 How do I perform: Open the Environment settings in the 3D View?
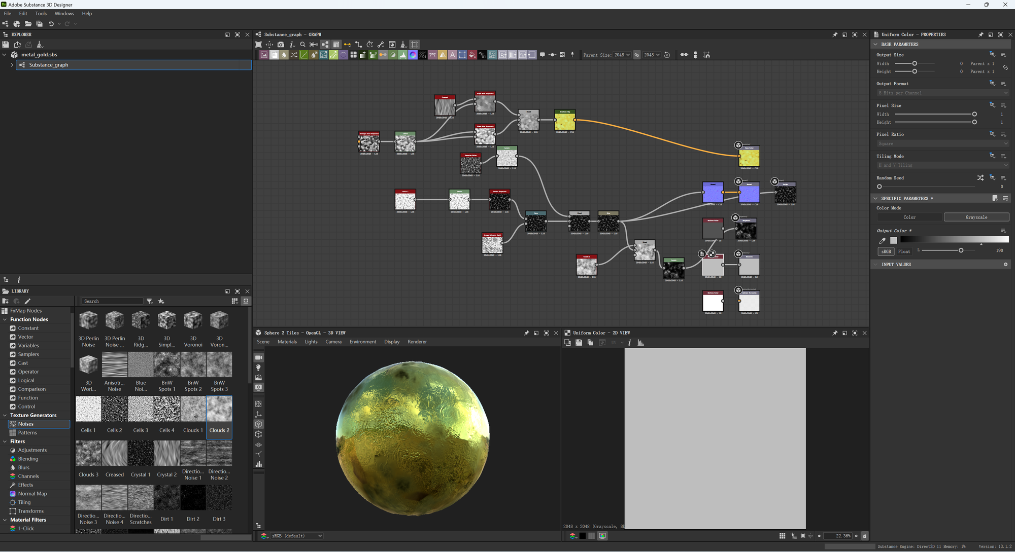click(363, 342)
